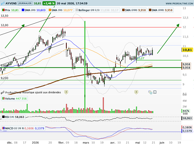Click the avr. label on the date axis
194x145 pixels.
pyautogui.click(x=113, y=143)
